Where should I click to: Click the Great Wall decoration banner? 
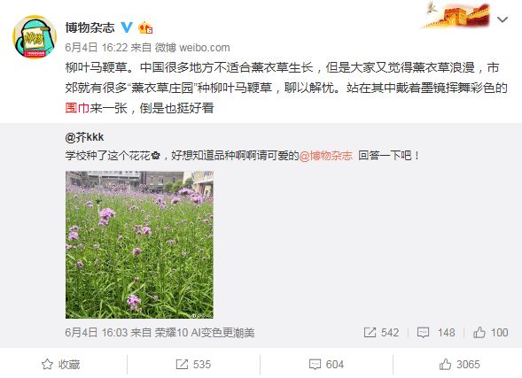[x=456, y=15]
